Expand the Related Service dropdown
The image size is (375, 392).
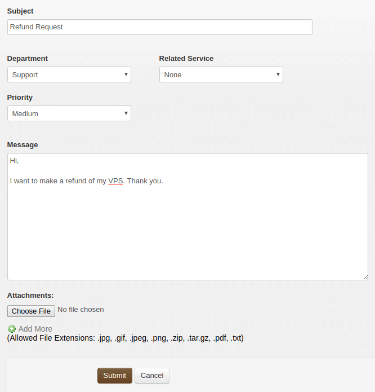click(x=221, y=74)
